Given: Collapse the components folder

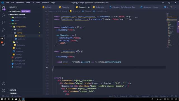Looking at the screenshot, I should click(x=20, y=27).
